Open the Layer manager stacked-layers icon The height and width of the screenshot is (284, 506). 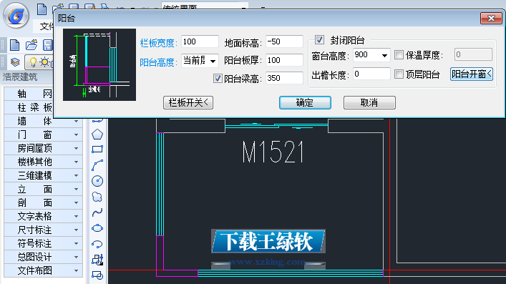click(x=15, y=62)
